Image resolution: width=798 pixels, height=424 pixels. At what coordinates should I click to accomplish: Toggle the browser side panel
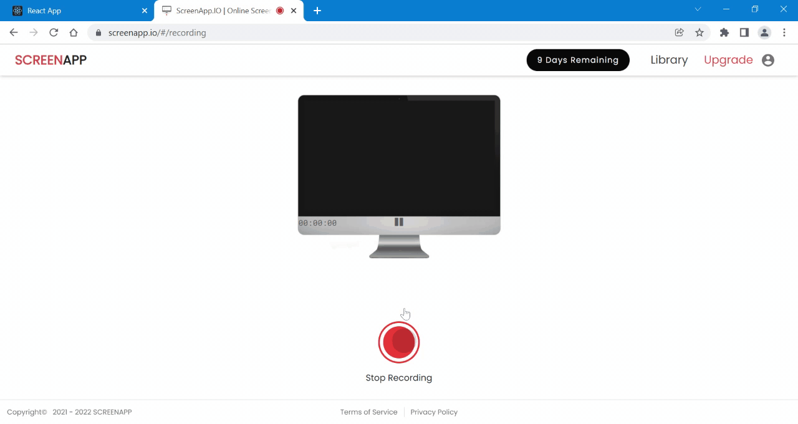pyautogui.click(x=744, y=32)
